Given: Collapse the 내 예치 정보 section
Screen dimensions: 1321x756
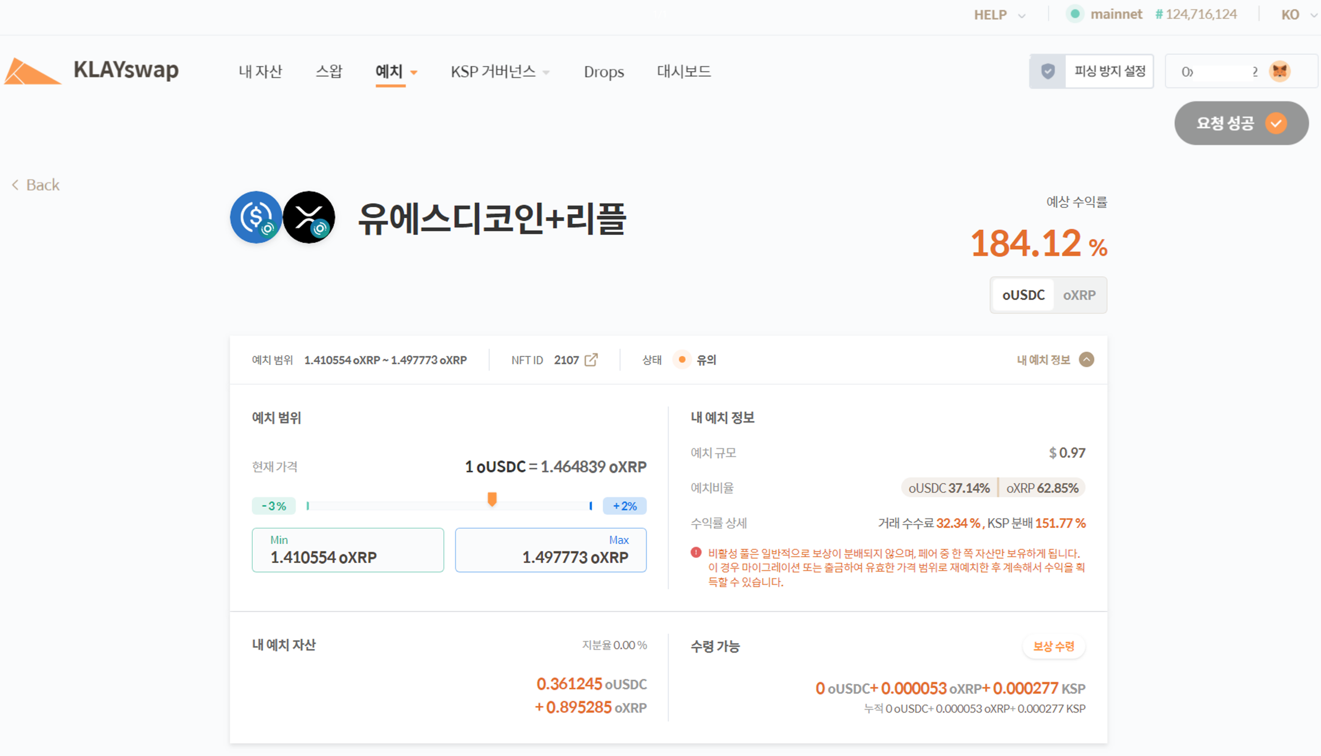Looking at the screenshot, I should [x=1086, y=360].
